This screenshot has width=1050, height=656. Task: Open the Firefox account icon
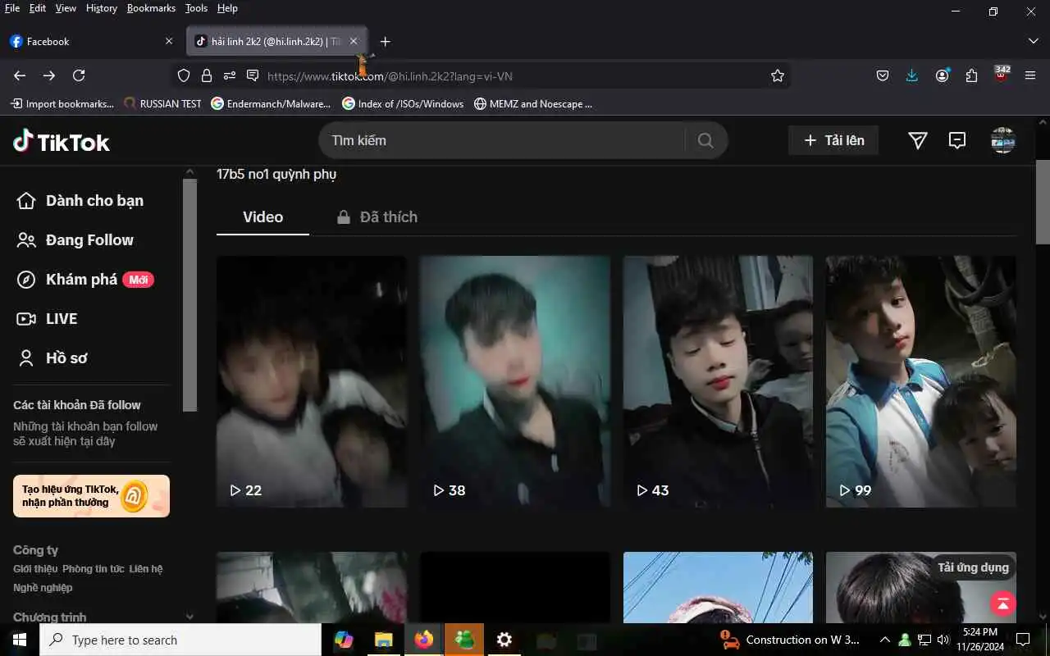click(942, 75)
